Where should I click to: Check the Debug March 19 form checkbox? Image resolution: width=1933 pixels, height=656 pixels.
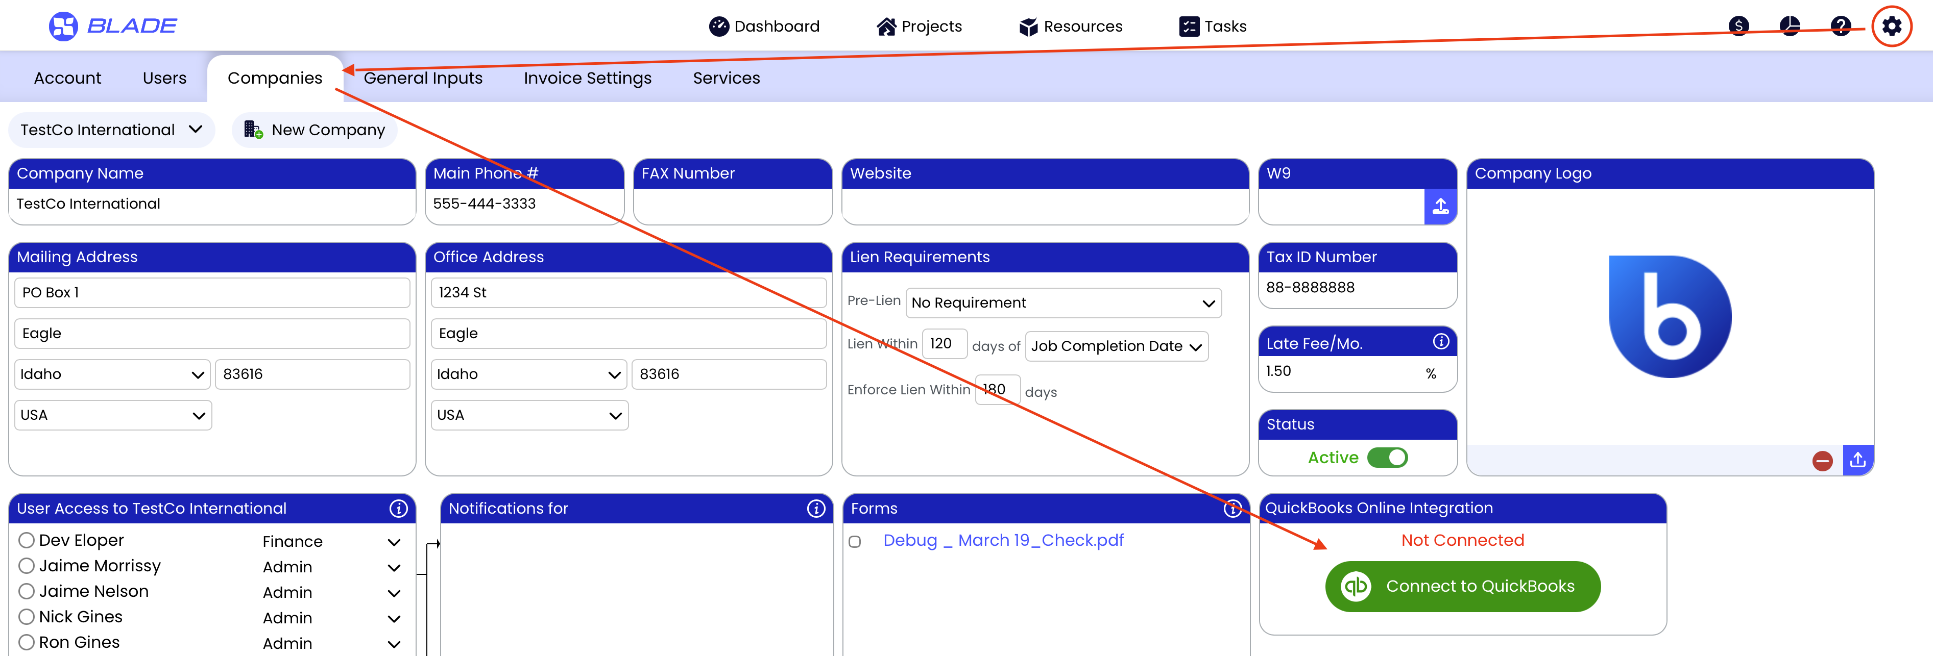(x=855, y=541)
